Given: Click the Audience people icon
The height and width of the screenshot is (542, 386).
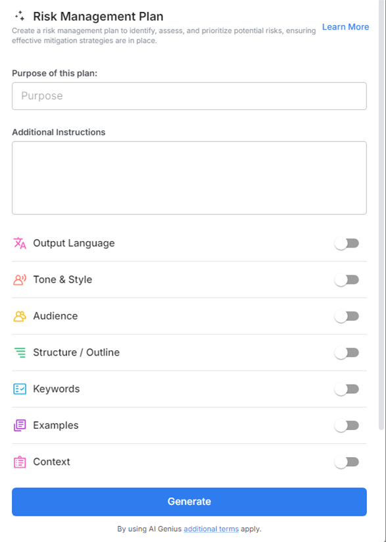Looking at the screenshot, I should click(x=20, y=316).
